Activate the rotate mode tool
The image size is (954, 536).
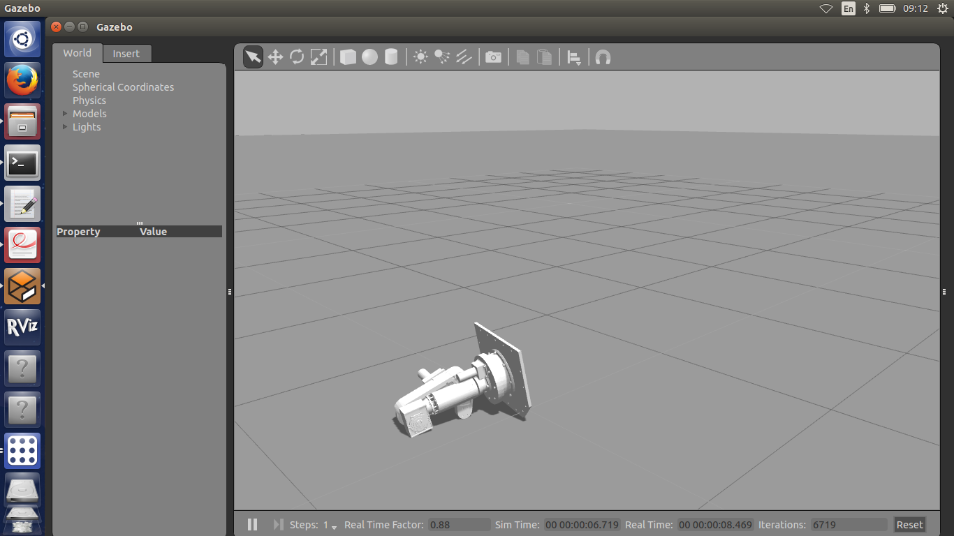pos(297,57)
